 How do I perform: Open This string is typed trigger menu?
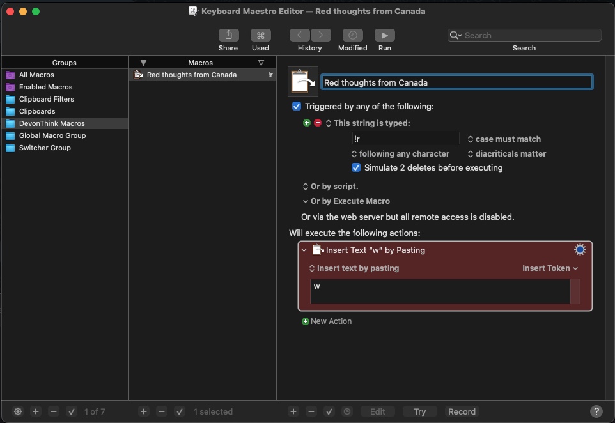[x=368, y=123]
